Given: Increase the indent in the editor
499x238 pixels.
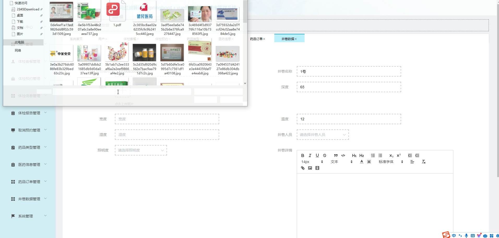Looking at the screenshot, I should click(417, 155).
